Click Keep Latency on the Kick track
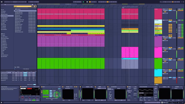Viewport: 185px width, 104px height. coord(180,10)
